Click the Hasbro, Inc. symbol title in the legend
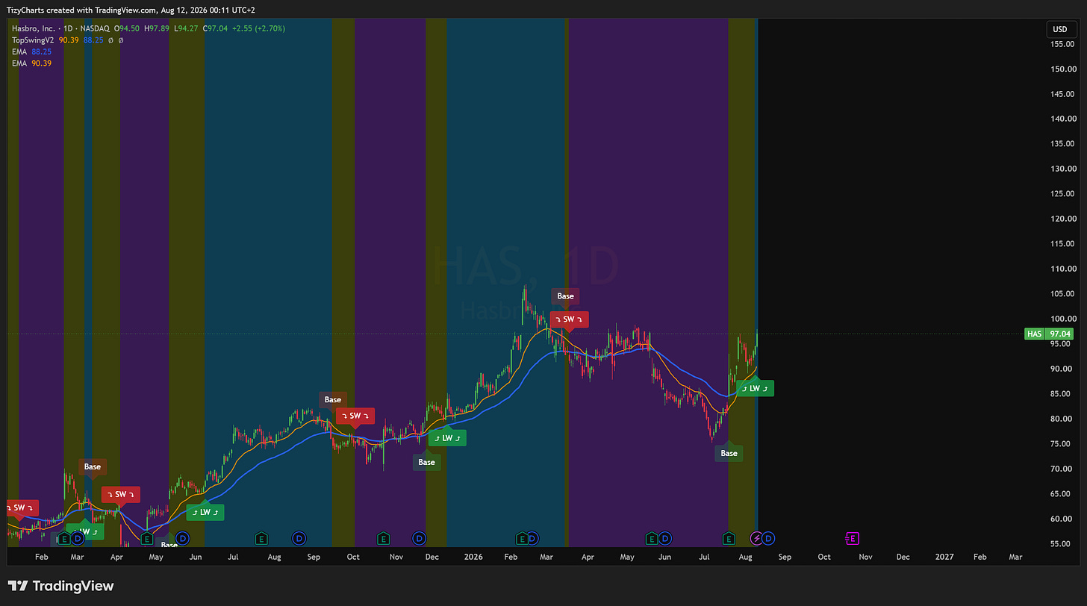 point(34,28)
